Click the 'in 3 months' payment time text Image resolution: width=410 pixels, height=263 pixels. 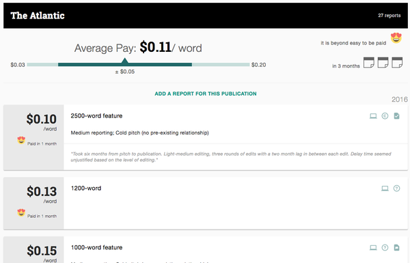(x=346, y=66)
